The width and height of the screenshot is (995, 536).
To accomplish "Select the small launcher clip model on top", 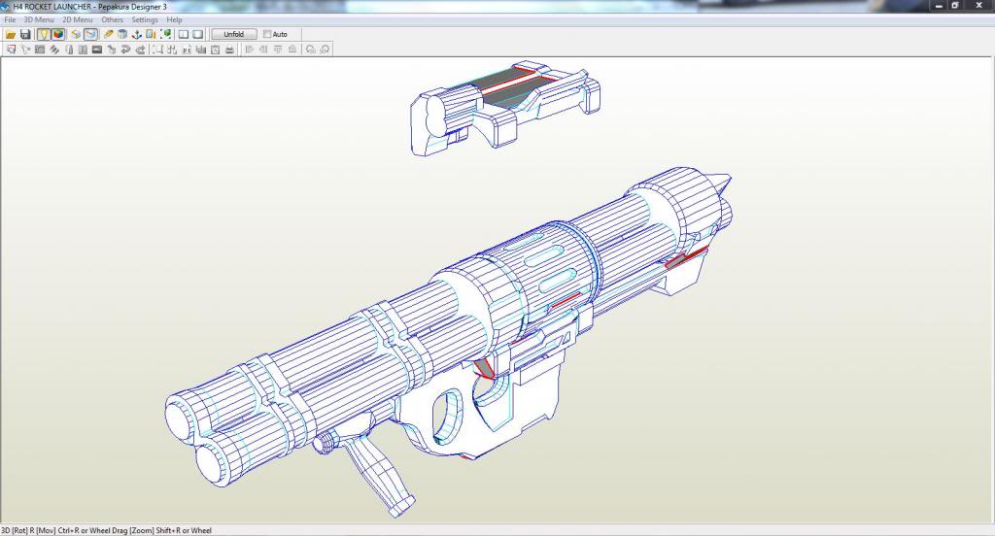I will point(504,108).
